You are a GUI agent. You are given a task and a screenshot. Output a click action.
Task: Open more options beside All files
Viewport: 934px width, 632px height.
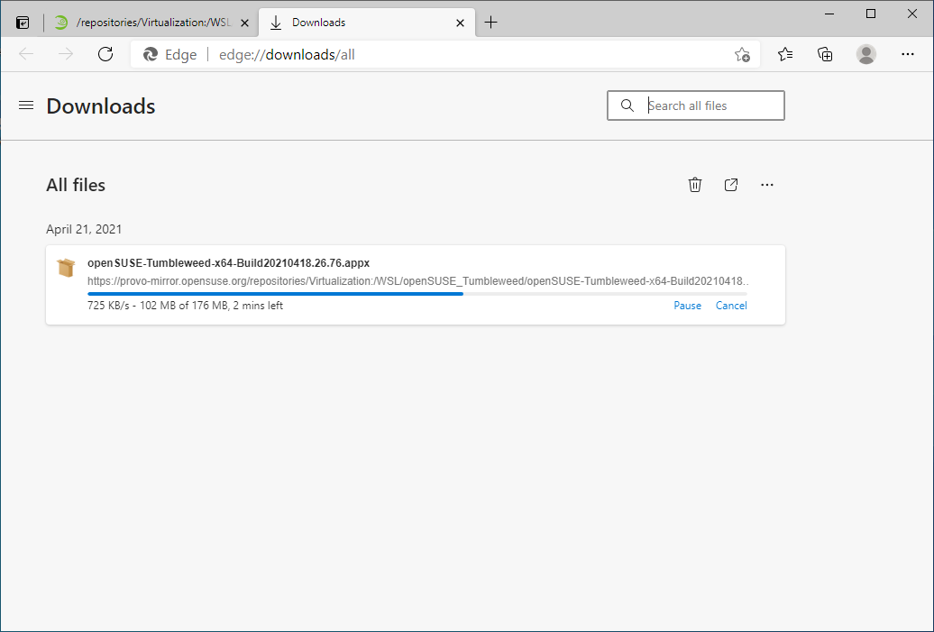[767, 185]
